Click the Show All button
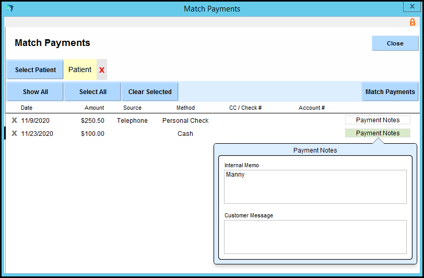The image size is (424, 278). [35, 91]
